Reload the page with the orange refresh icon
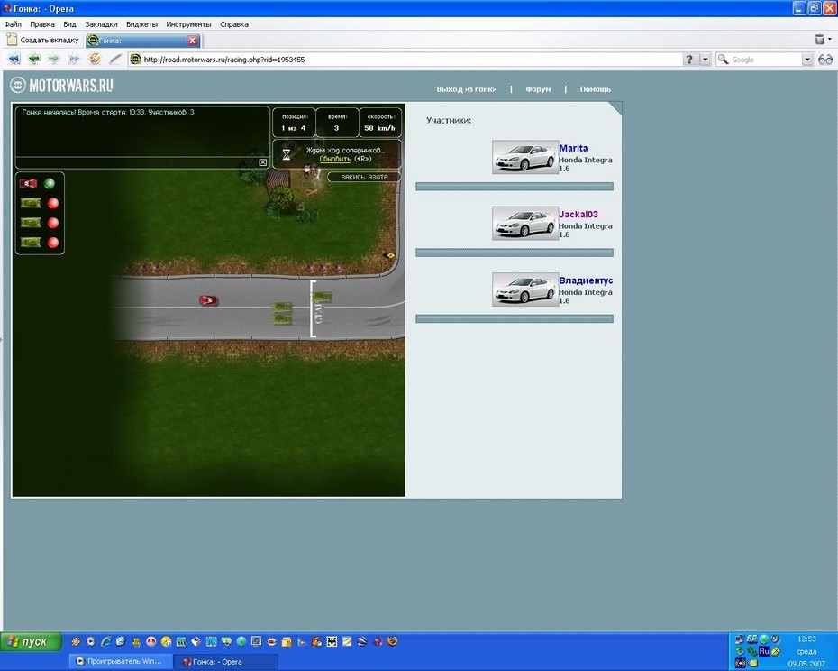The height and width of the screenshot is (671, 838). tap(95, 59)
